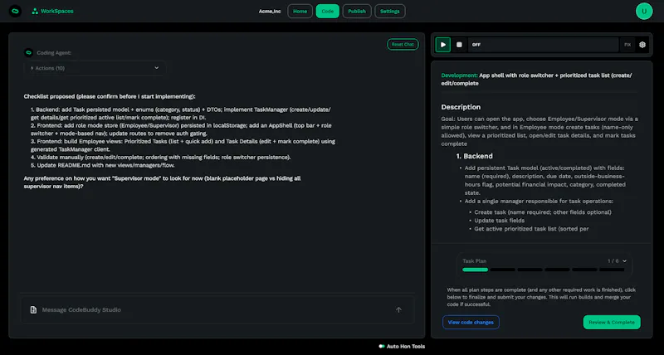Viewport: 664px width, 355px height.
Task: Click 'Checklist proposed' message line
Action: click(x=110, y=96)
